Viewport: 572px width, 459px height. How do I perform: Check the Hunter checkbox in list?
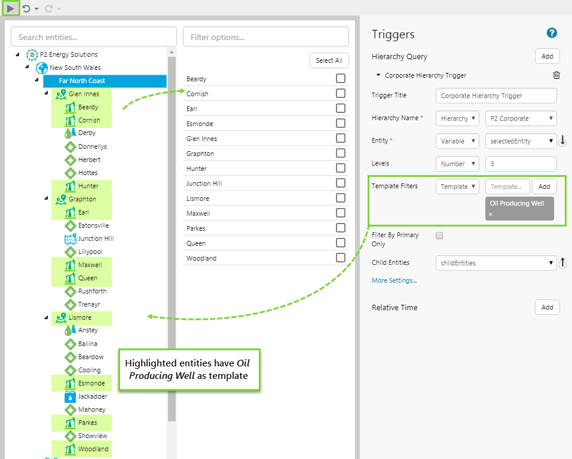point(340,168)
